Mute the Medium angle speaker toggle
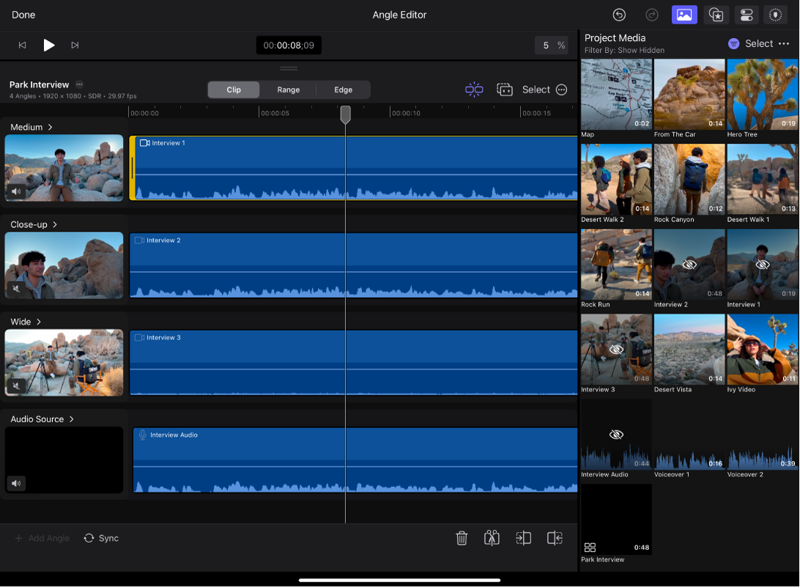The width and height of the screenshot is (800, 588). coord(16,191)
